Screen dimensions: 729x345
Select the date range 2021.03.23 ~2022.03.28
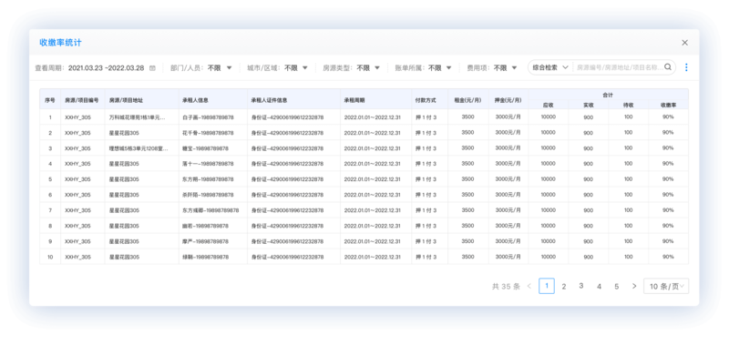106,67
